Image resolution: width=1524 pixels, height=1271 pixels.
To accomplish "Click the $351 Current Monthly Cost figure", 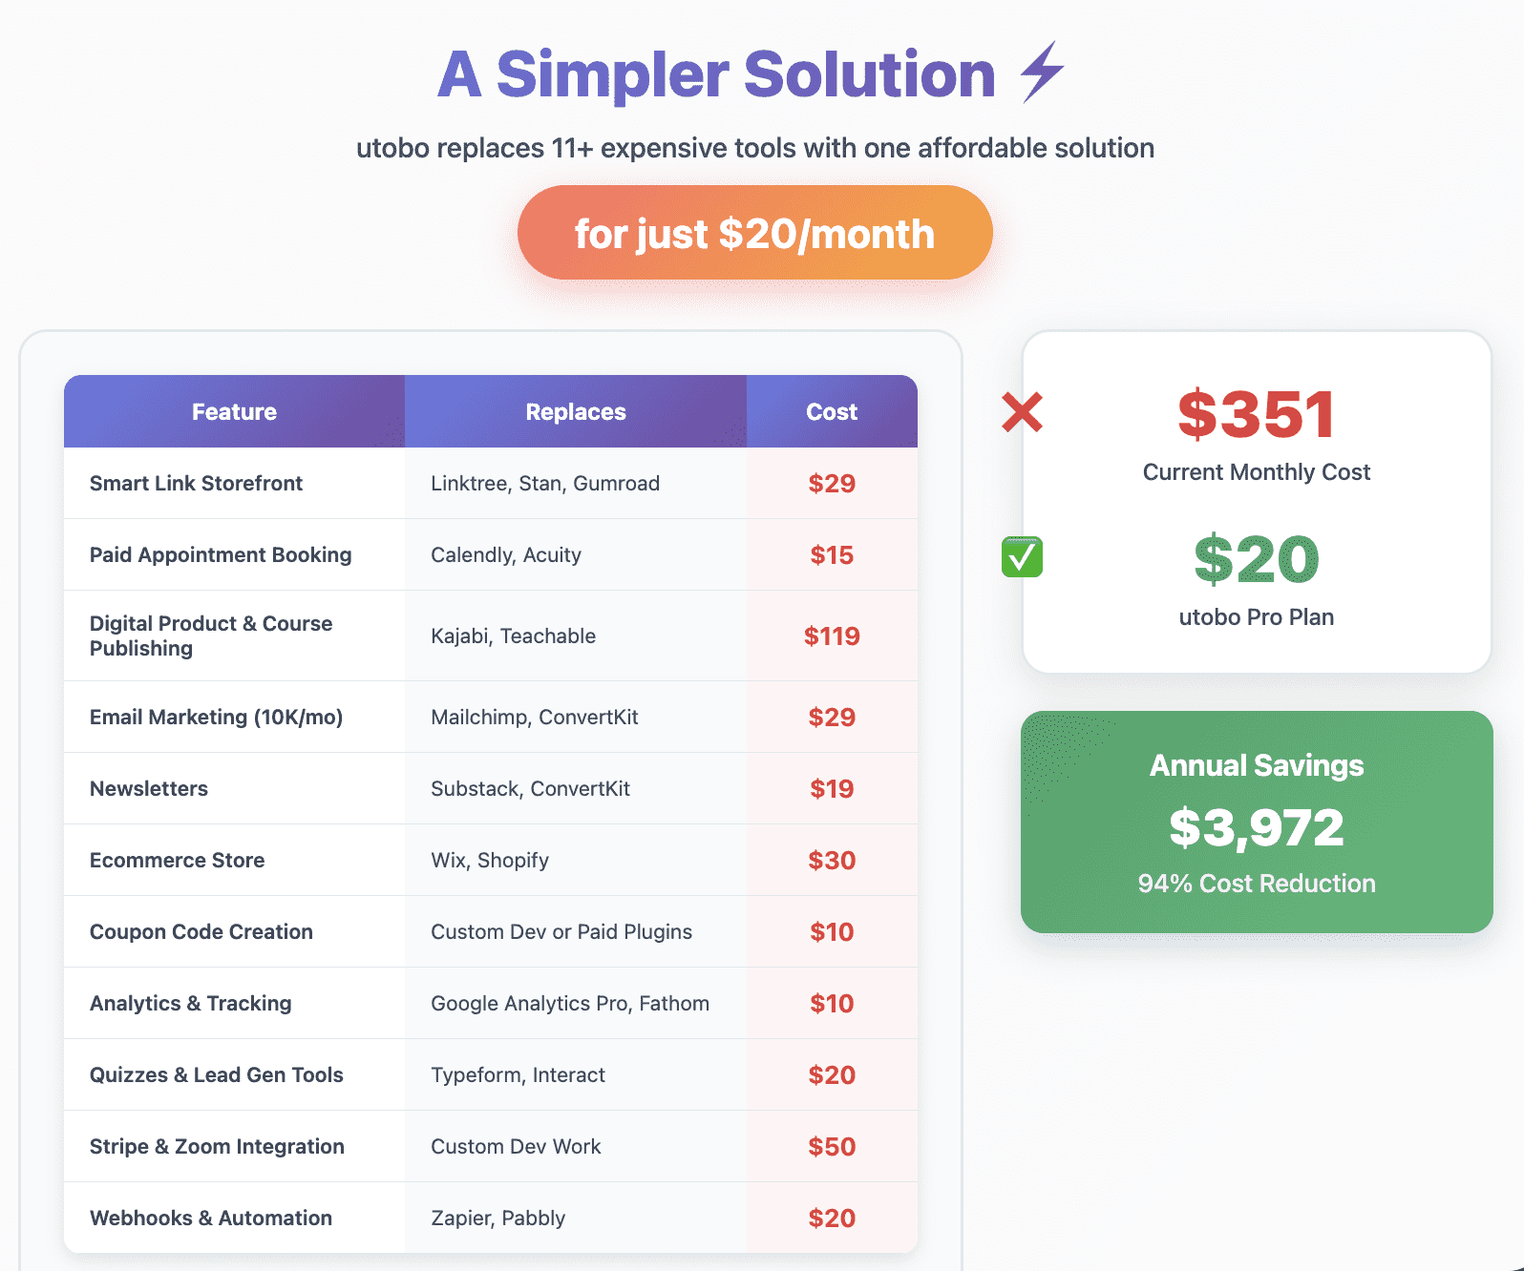I will pos(1257,414).
